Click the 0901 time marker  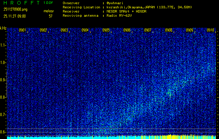(22, 30)
